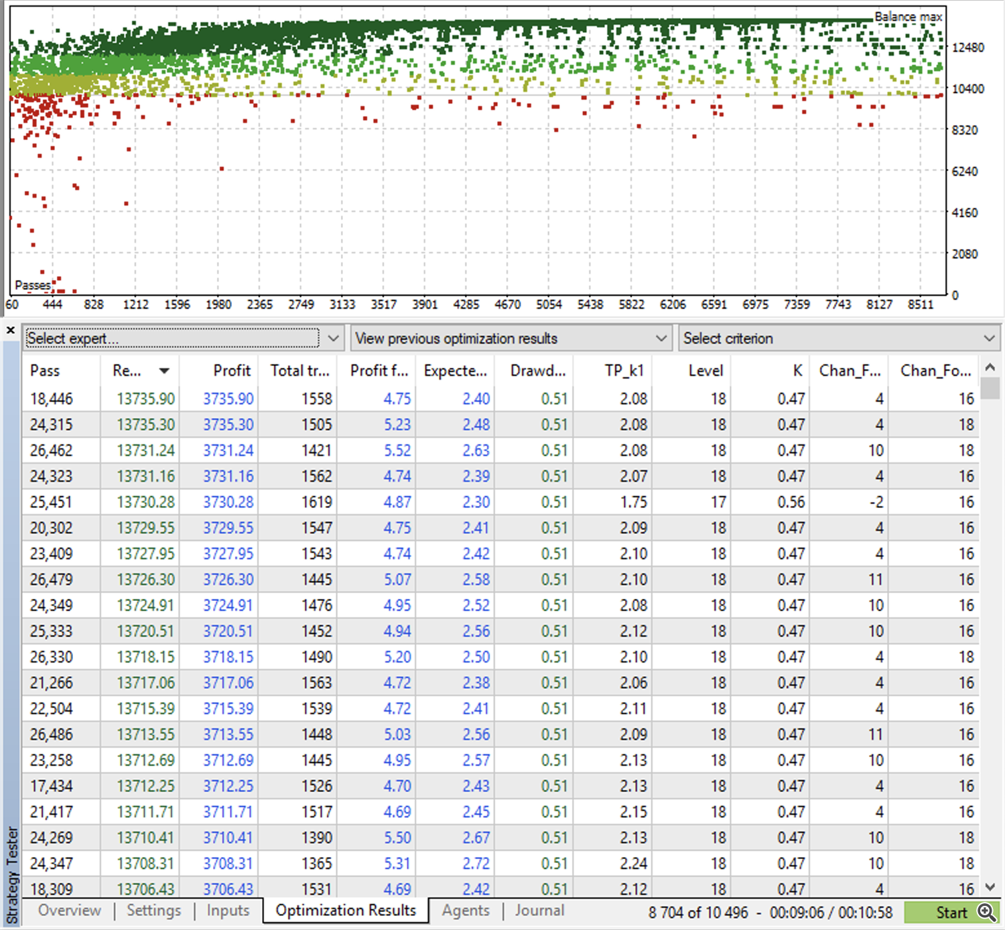The image size is (1005, 930).
Task: Click Chan_F value -2
Action: pos(876,502)
